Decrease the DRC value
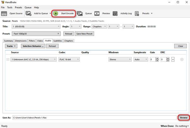The height and width of the screenshot is (128, 190). click(x=168, y=60)
